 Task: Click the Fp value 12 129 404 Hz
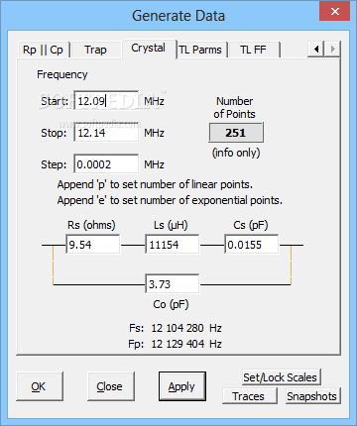point(186,344)
